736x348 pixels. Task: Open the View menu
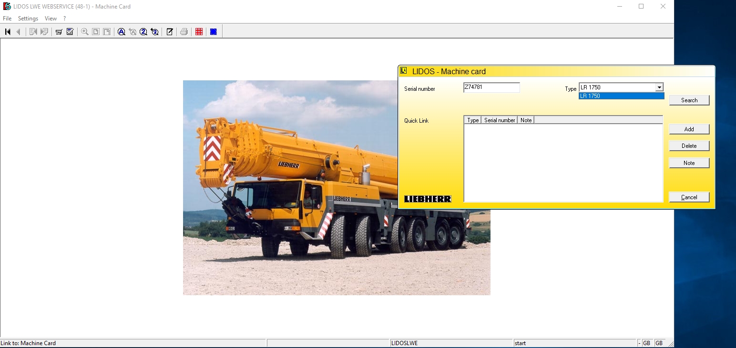pyautogui.click(x=51, y=18)
